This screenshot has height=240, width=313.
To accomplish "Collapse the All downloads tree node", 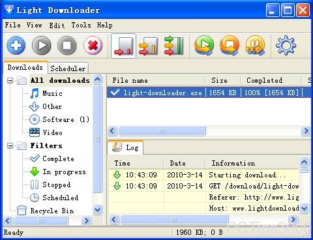I will 10,80.
